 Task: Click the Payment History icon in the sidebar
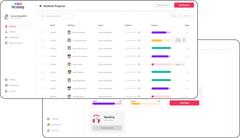click(x=6, y=43)
